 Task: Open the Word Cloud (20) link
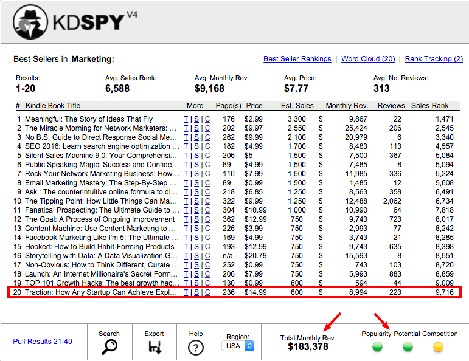tap(368, 59)
